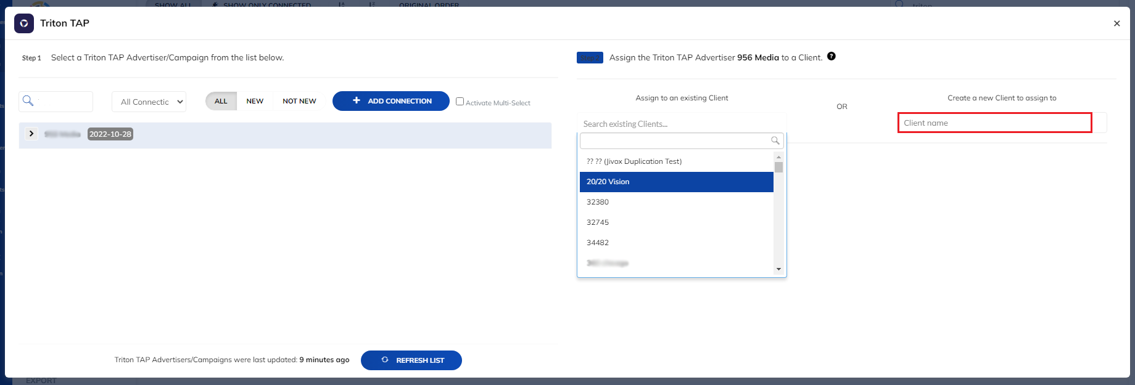Click the Step 2 badge
1135x385 pixels.
tap(590, 57)
